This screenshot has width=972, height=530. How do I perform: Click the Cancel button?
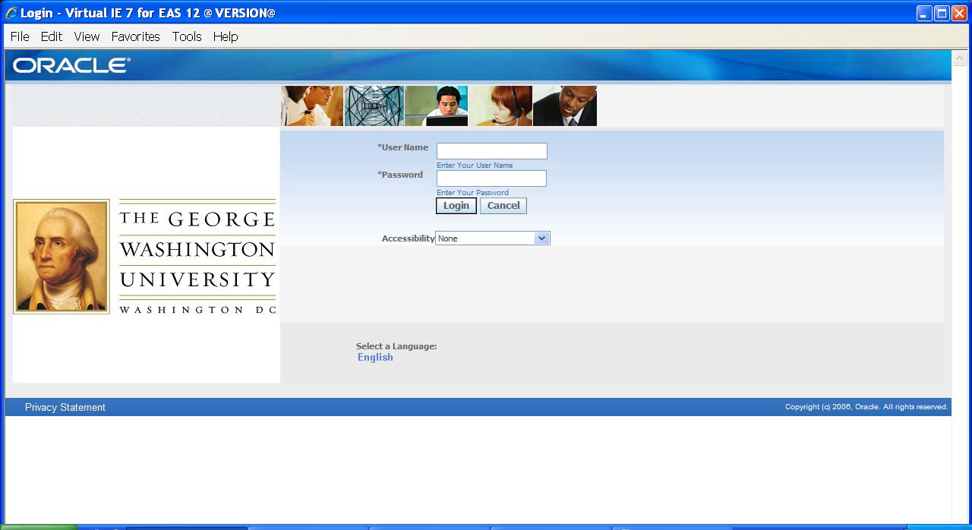503,205
